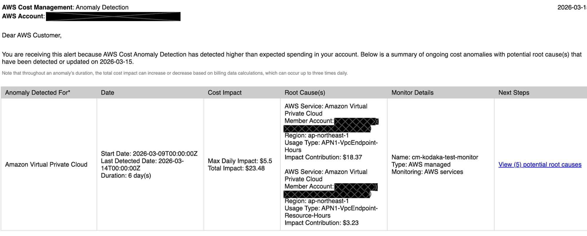
Task: Click the monitor name cm-kodaka-test-monitor
Action: (435, 157)
